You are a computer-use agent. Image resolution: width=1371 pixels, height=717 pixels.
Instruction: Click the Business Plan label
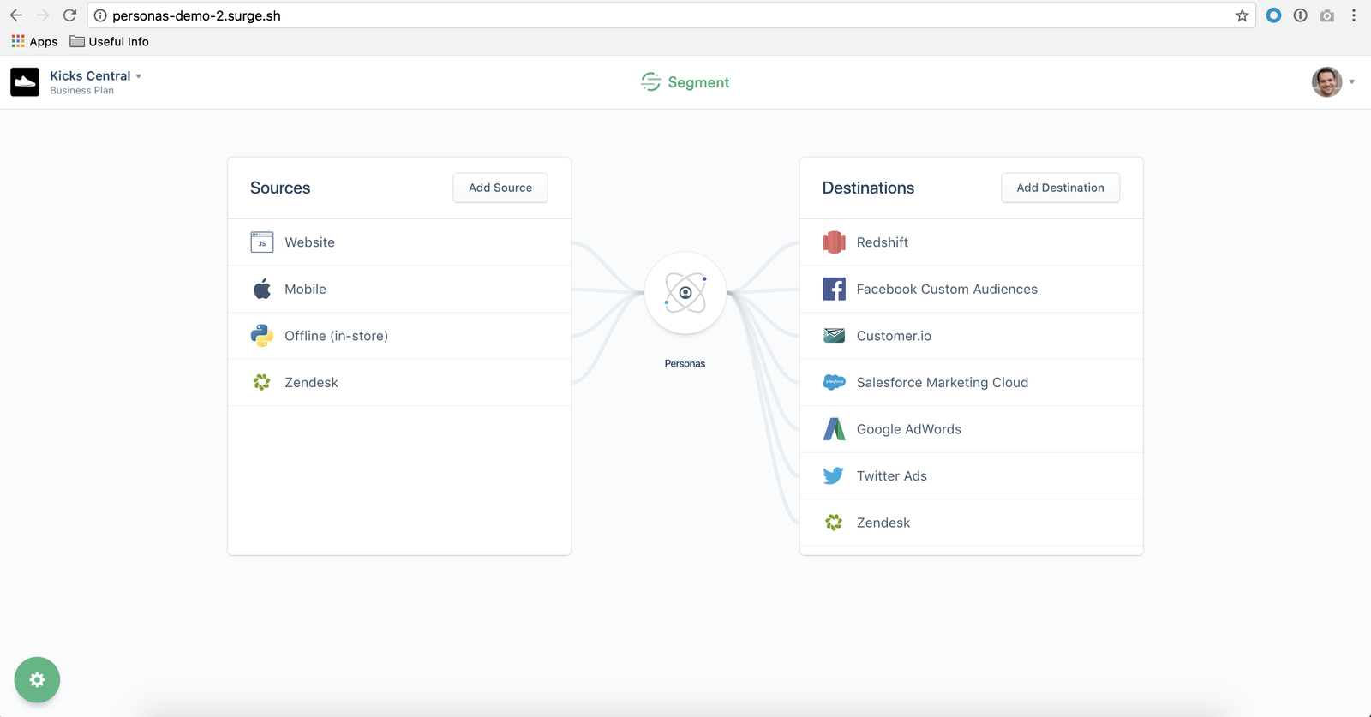point(81,91)
